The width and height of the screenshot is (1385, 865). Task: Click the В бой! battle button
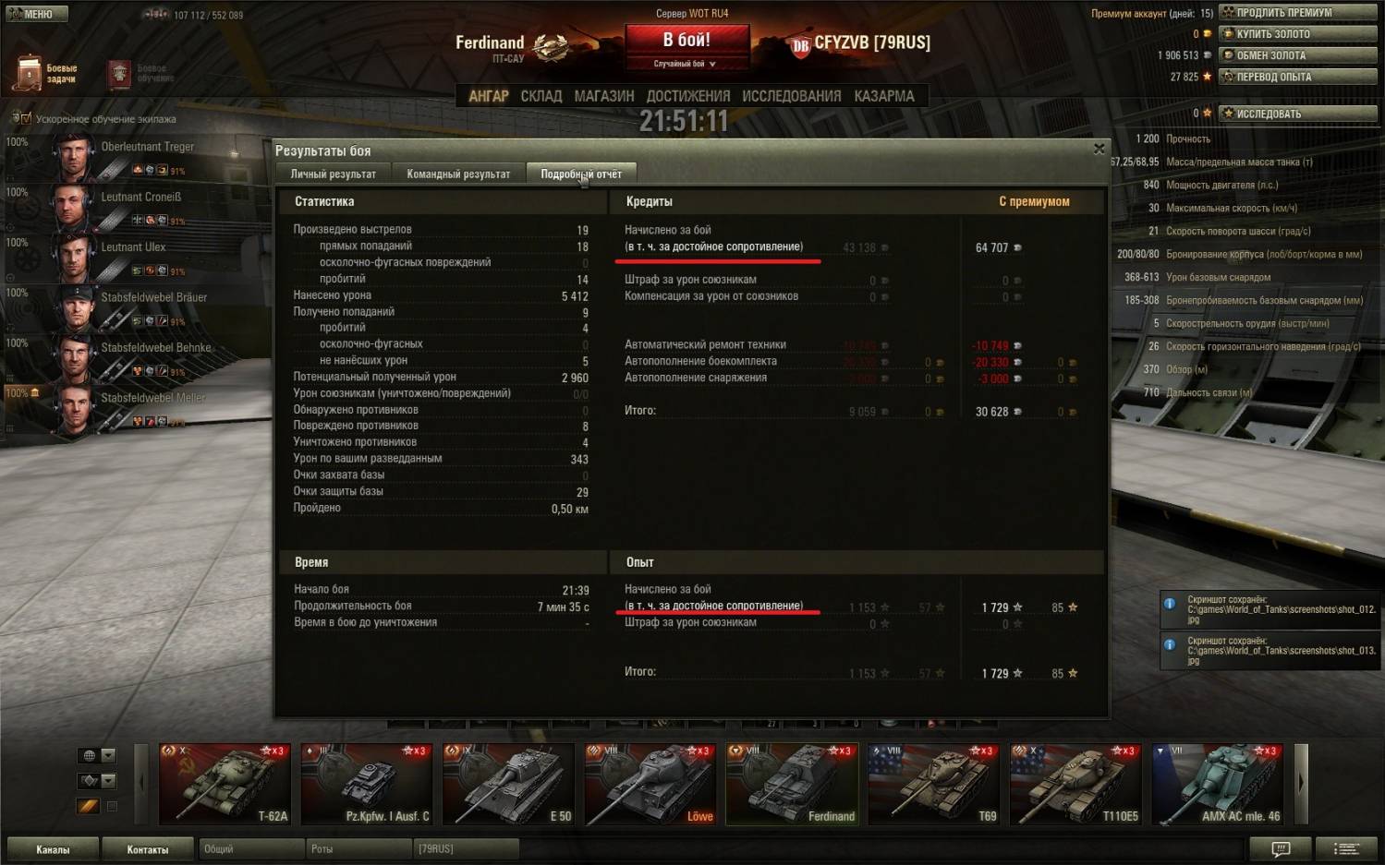(686, 40)
